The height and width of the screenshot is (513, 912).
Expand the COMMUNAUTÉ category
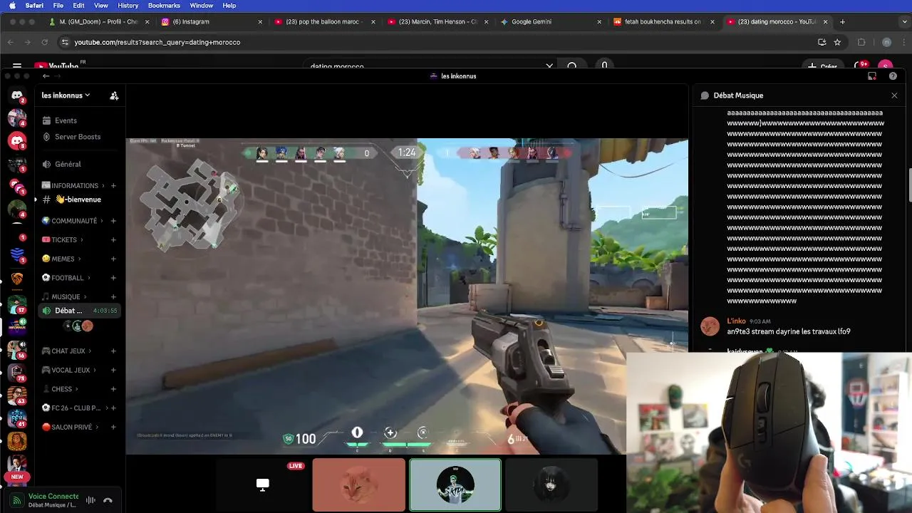73,221
